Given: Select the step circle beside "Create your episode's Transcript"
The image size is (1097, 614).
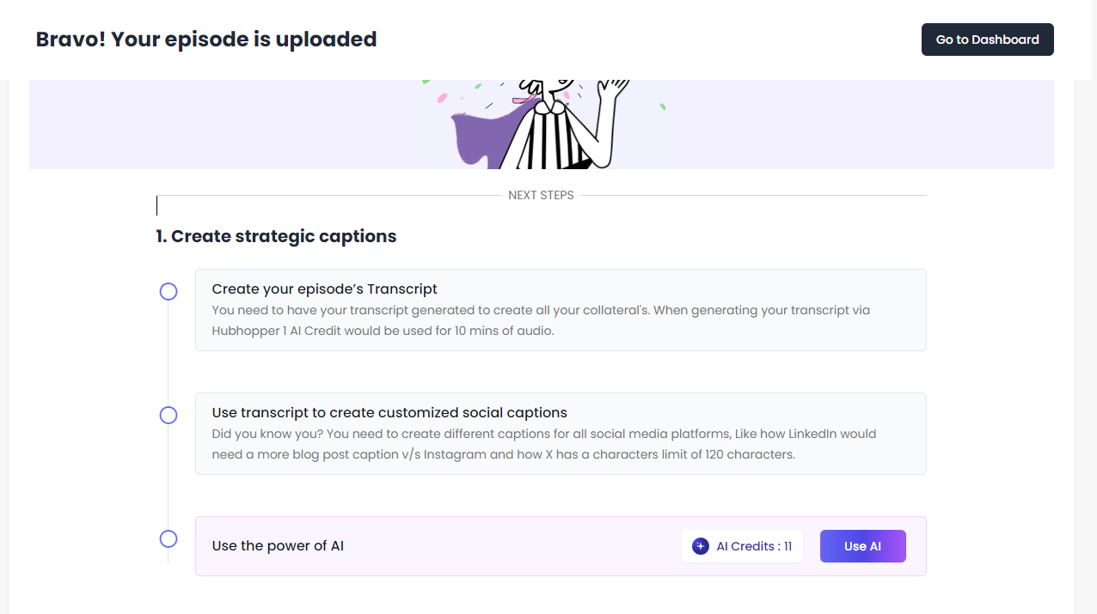Looking at the screenshot, I should 169,291.
